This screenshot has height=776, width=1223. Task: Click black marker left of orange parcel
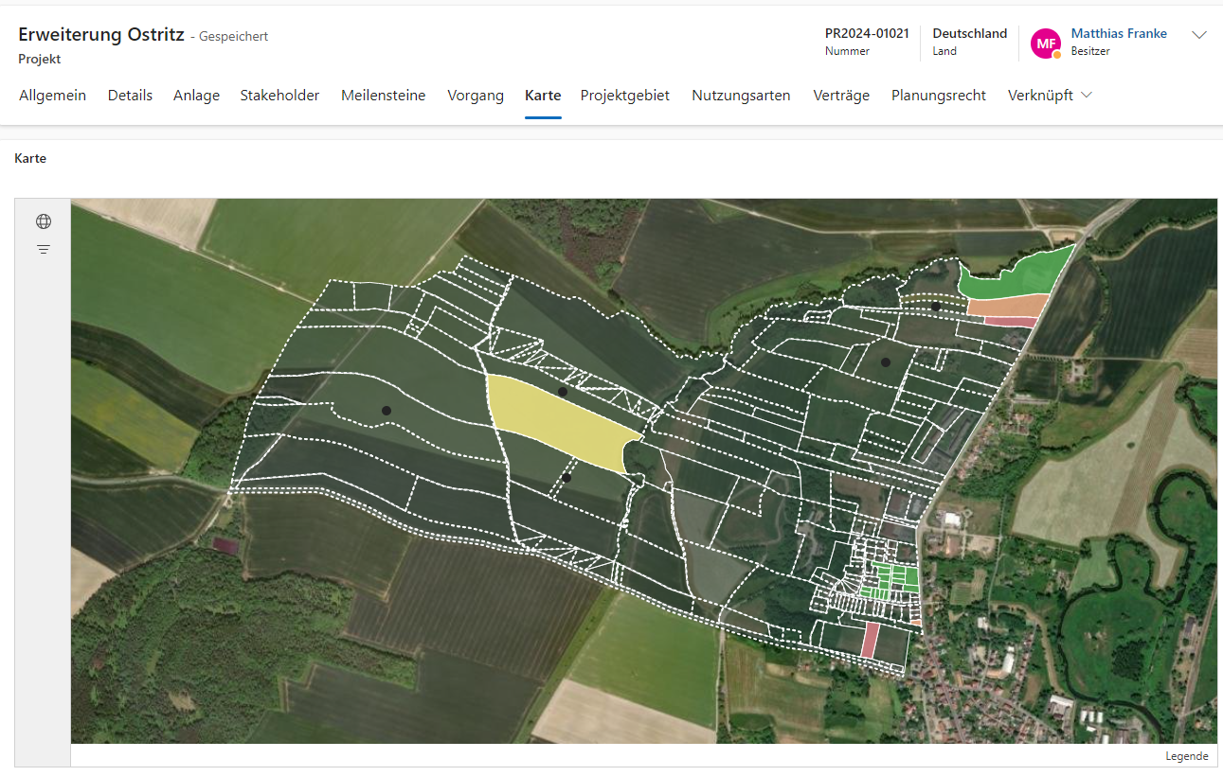(x=936, y=306)
